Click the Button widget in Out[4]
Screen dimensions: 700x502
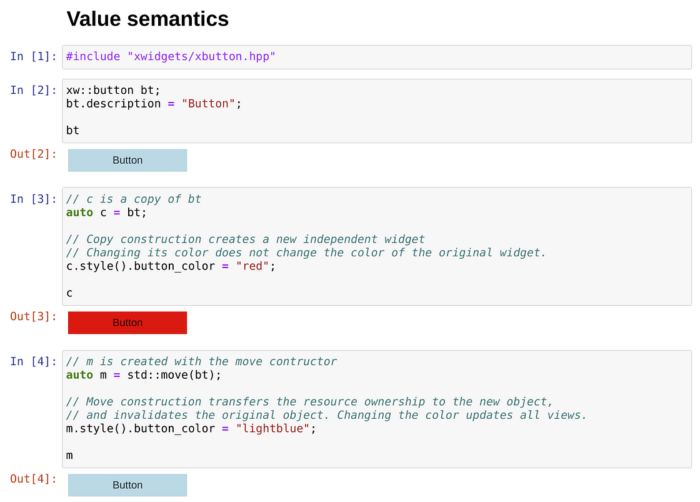[127, 485]
